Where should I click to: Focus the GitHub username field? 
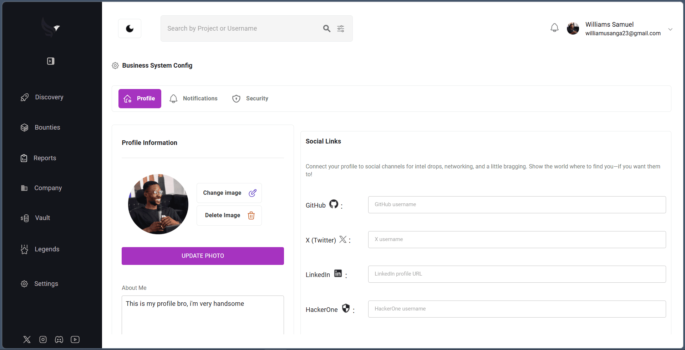(517, 205)
